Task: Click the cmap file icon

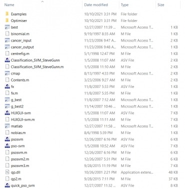Action: click(x=7, y=73)
